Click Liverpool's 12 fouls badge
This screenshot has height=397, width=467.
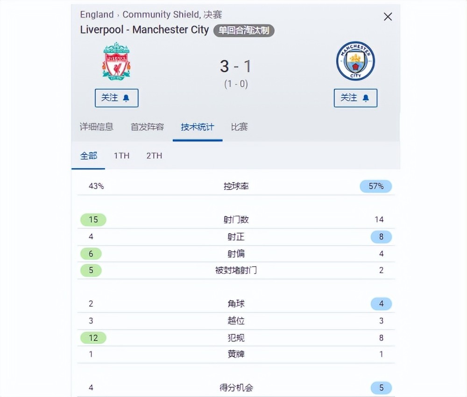93,338
